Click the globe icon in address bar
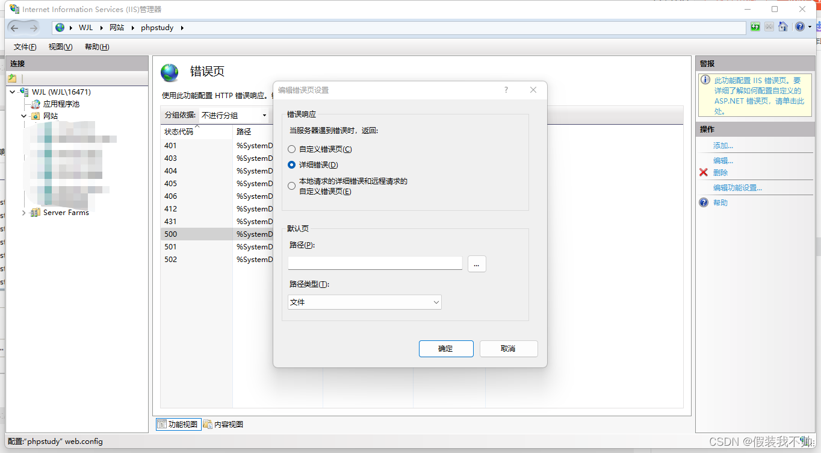This screenshot has width=821, height=453. (60, 28)
